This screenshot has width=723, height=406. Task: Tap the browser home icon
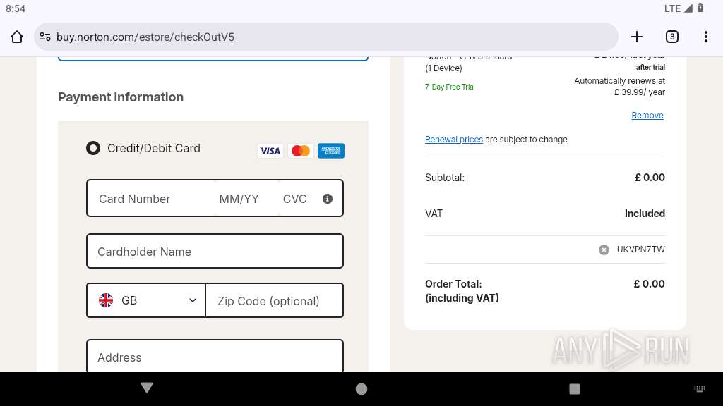tap(17, 37)
